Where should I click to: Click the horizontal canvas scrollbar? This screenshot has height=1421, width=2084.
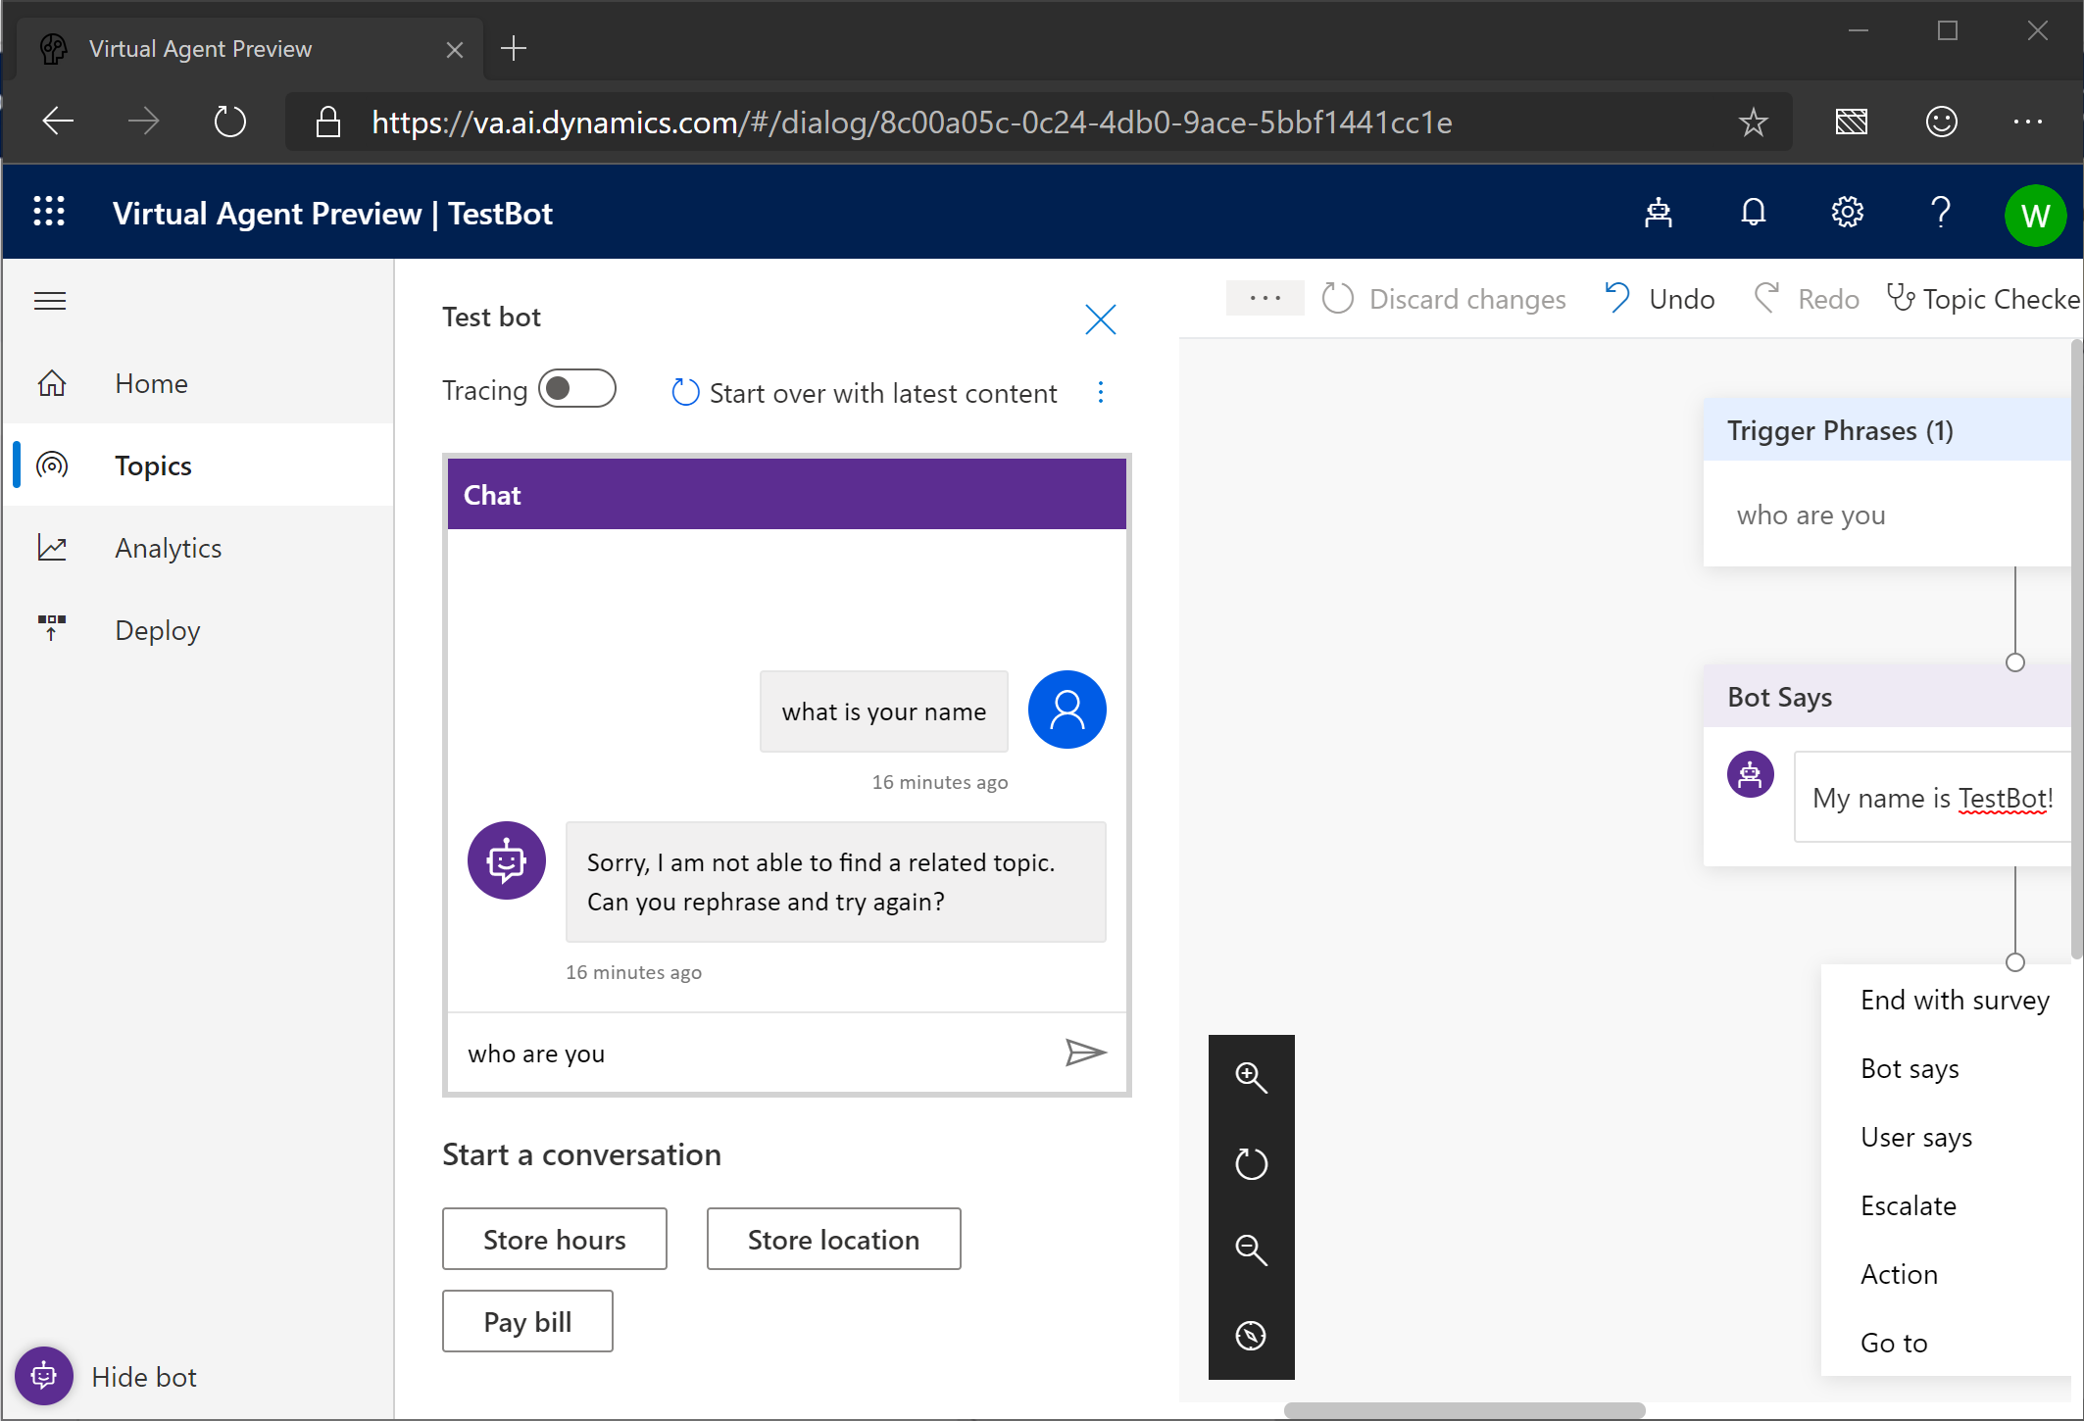coord(1464,1410)
